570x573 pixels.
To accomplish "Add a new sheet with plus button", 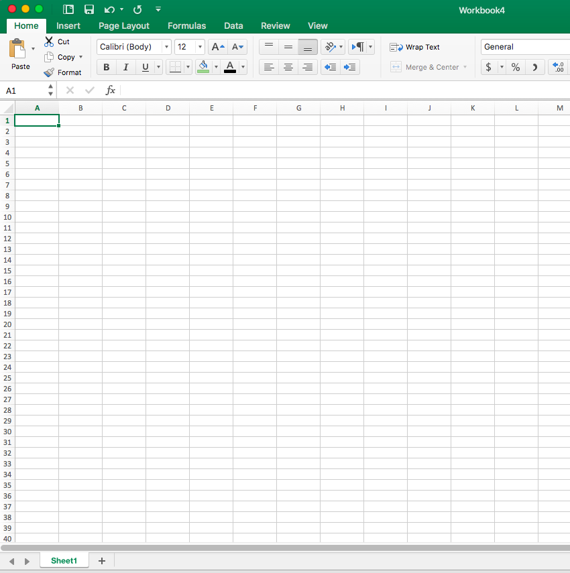I will (102, 561).
